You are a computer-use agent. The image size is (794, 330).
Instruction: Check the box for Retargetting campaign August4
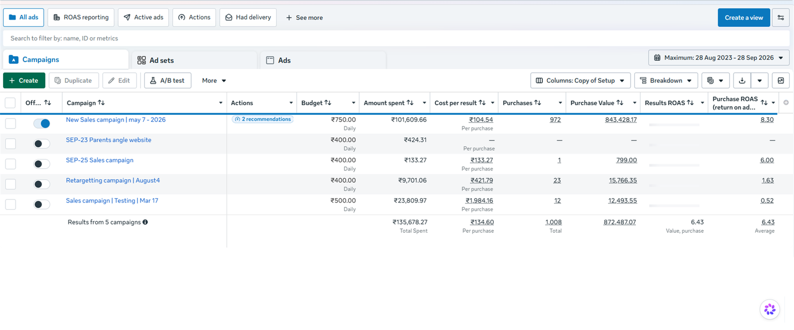point(10,184)
